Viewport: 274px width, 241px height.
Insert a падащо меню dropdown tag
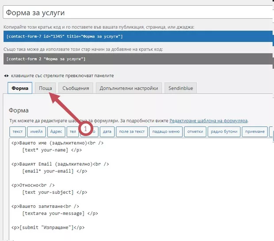(166, 132)
